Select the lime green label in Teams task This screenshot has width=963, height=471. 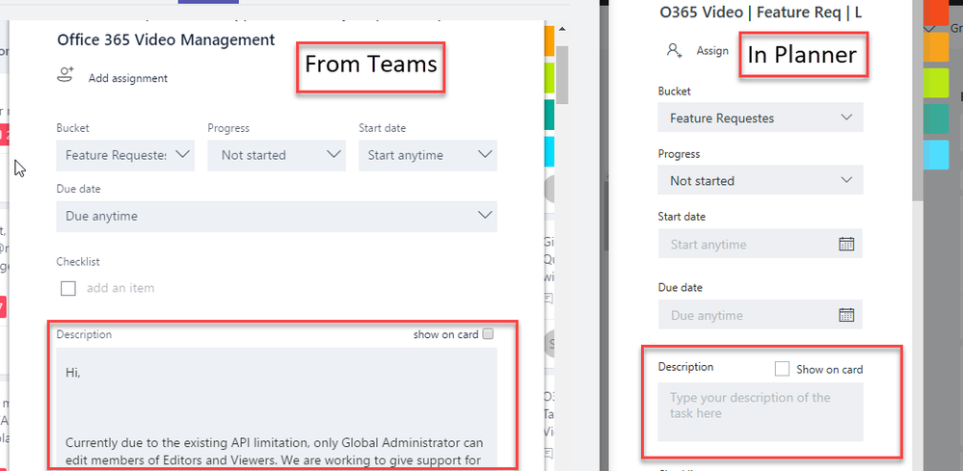[549, 78]
